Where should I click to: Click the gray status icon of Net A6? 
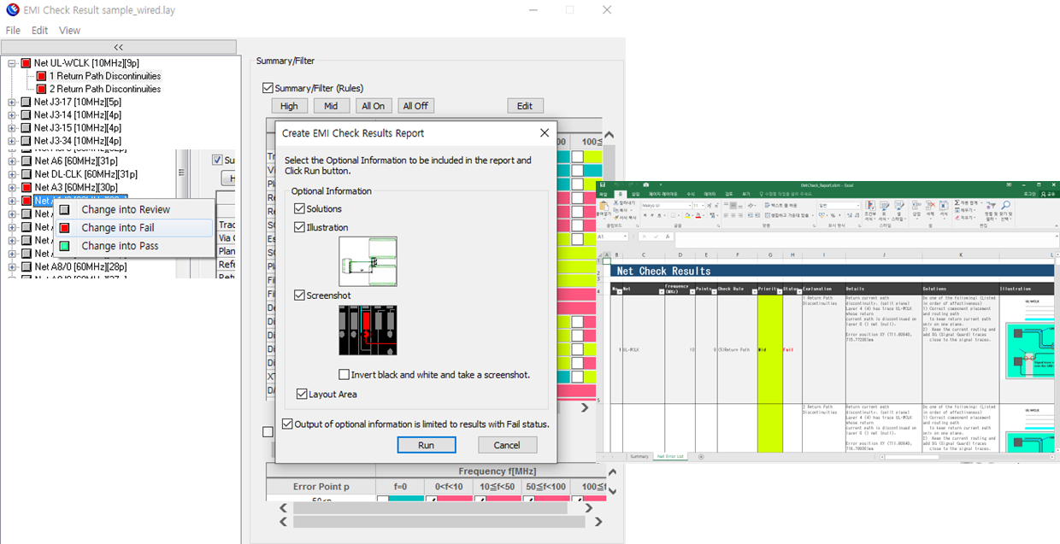(26, 161)
